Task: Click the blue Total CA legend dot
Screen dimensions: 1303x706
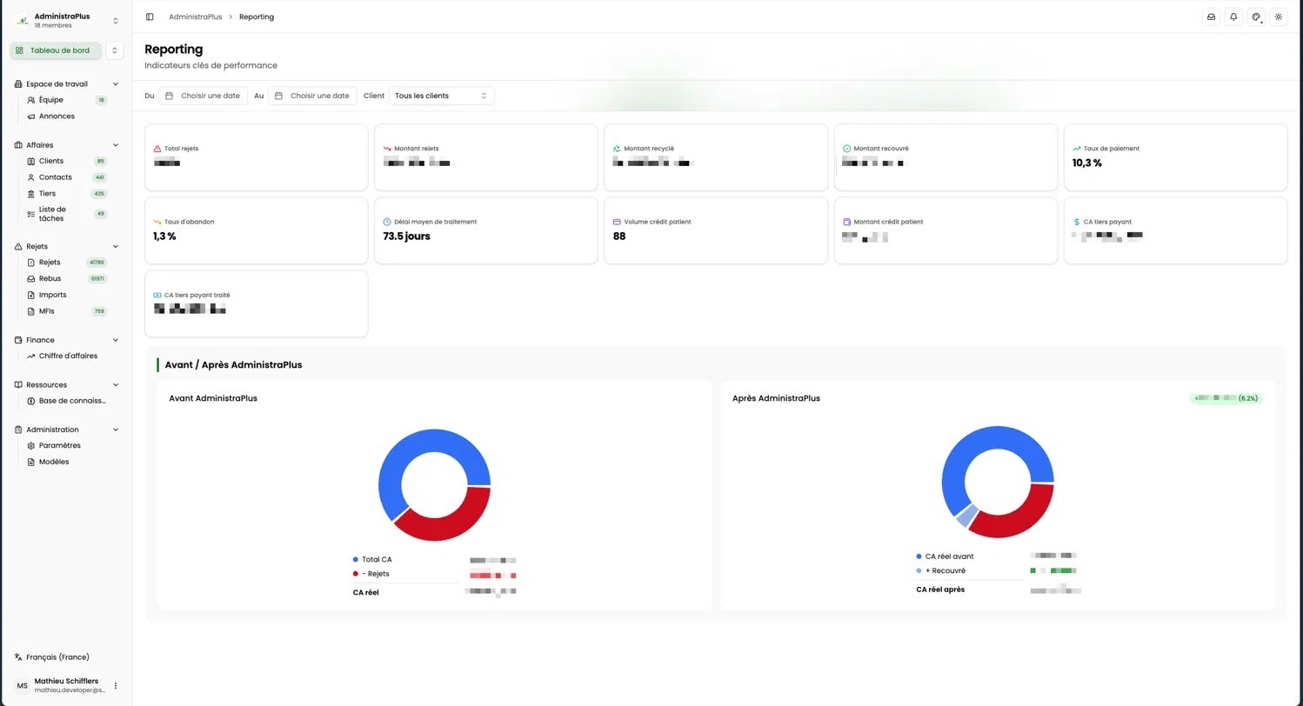Action: coord(355,560)
